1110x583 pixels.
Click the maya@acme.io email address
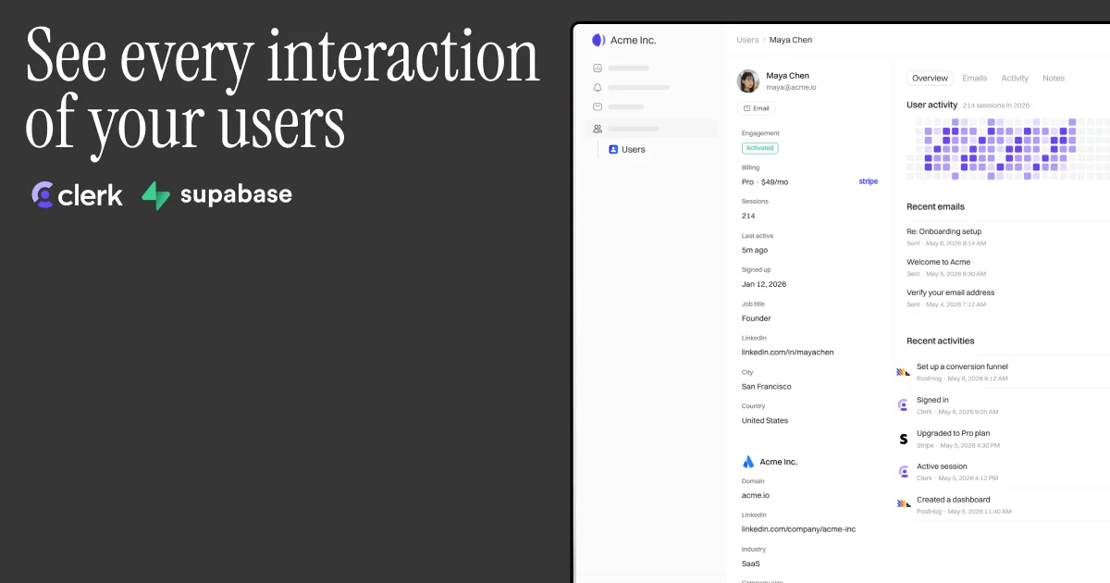tap(791, 87)
